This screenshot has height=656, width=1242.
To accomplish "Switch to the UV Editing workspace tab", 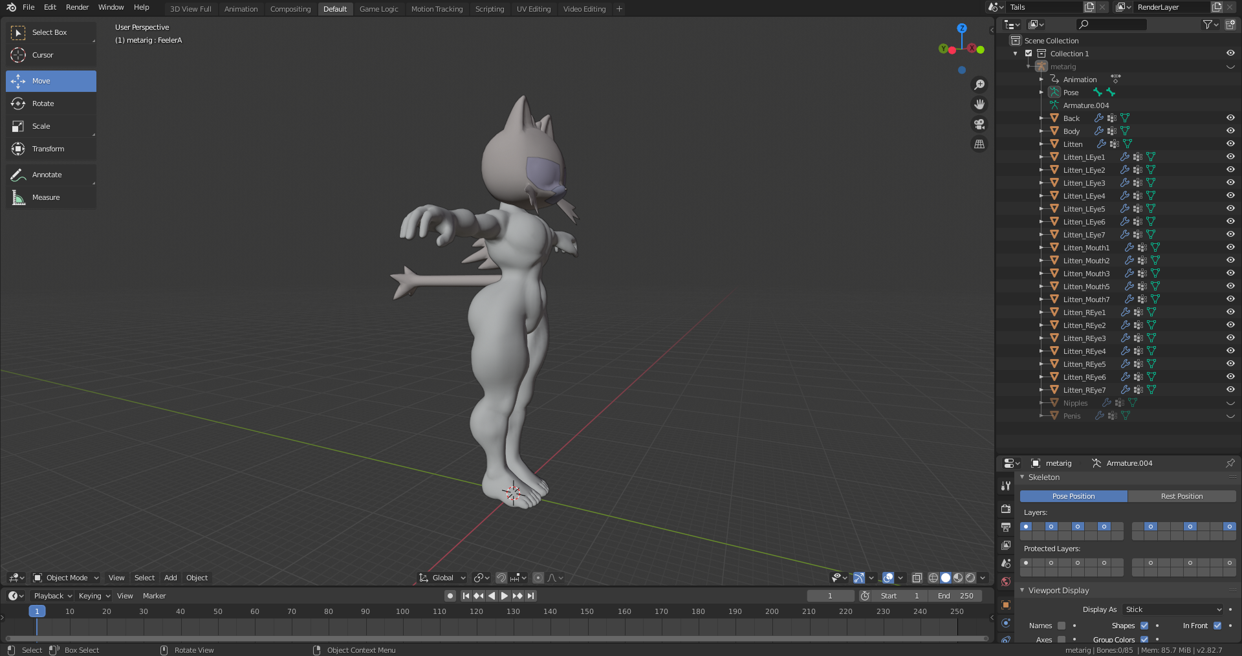I will pos(534,9).
